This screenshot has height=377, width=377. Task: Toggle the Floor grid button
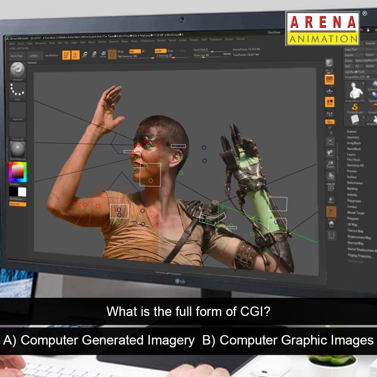point(330,91)
